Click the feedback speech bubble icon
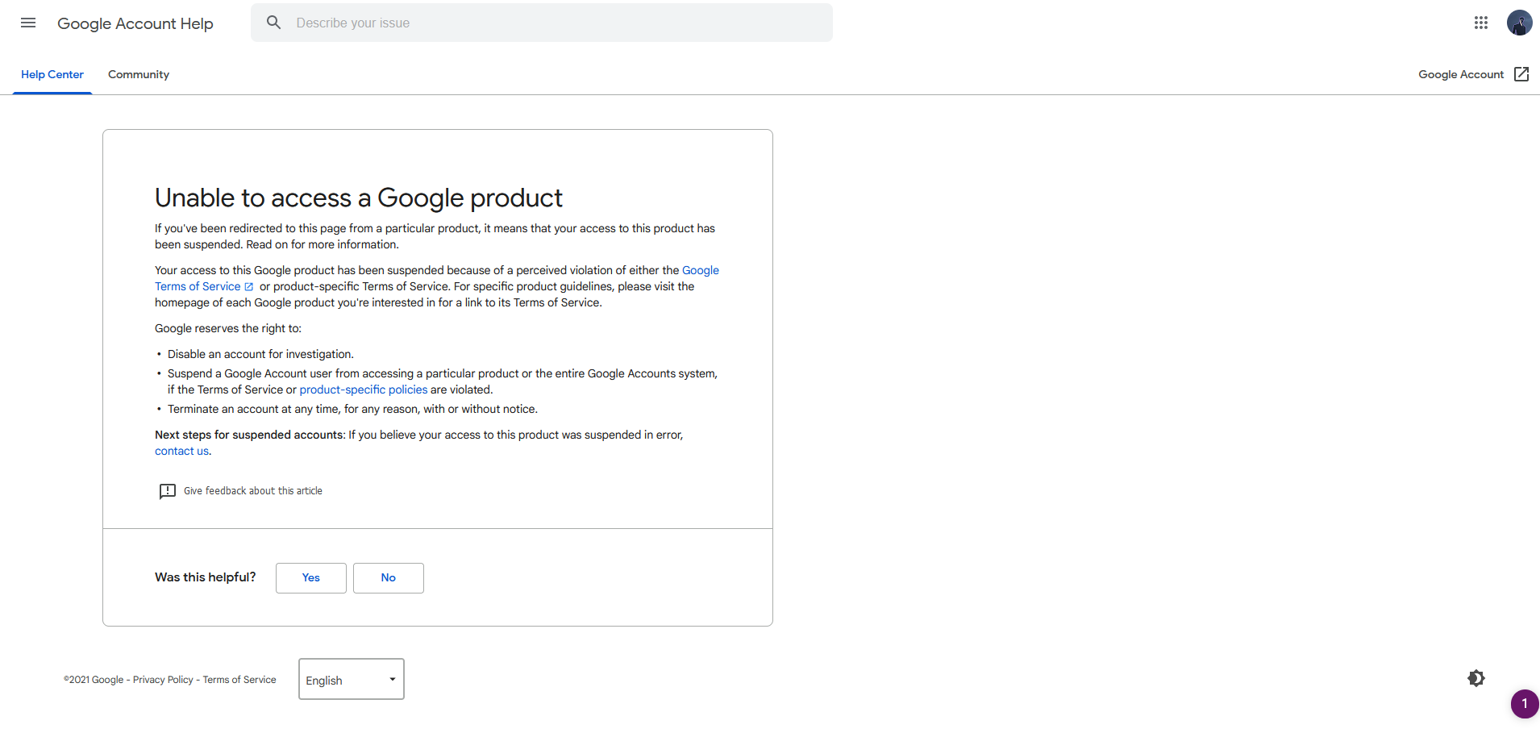The width and height of the screenshot is (1540, 733). [x=167, y=491]
